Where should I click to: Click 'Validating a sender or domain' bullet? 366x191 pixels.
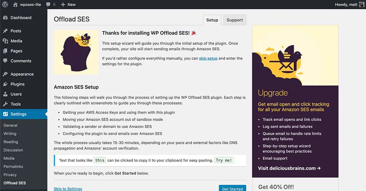(107, 126)
